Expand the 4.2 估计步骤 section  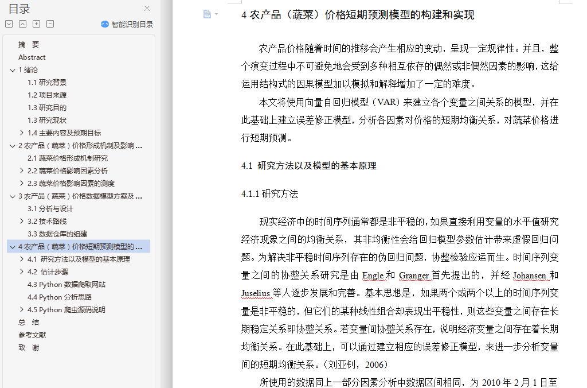[22, 272]
